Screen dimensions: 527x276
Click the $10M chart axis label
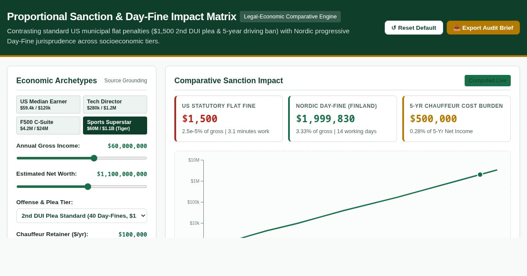coord(194,160)
